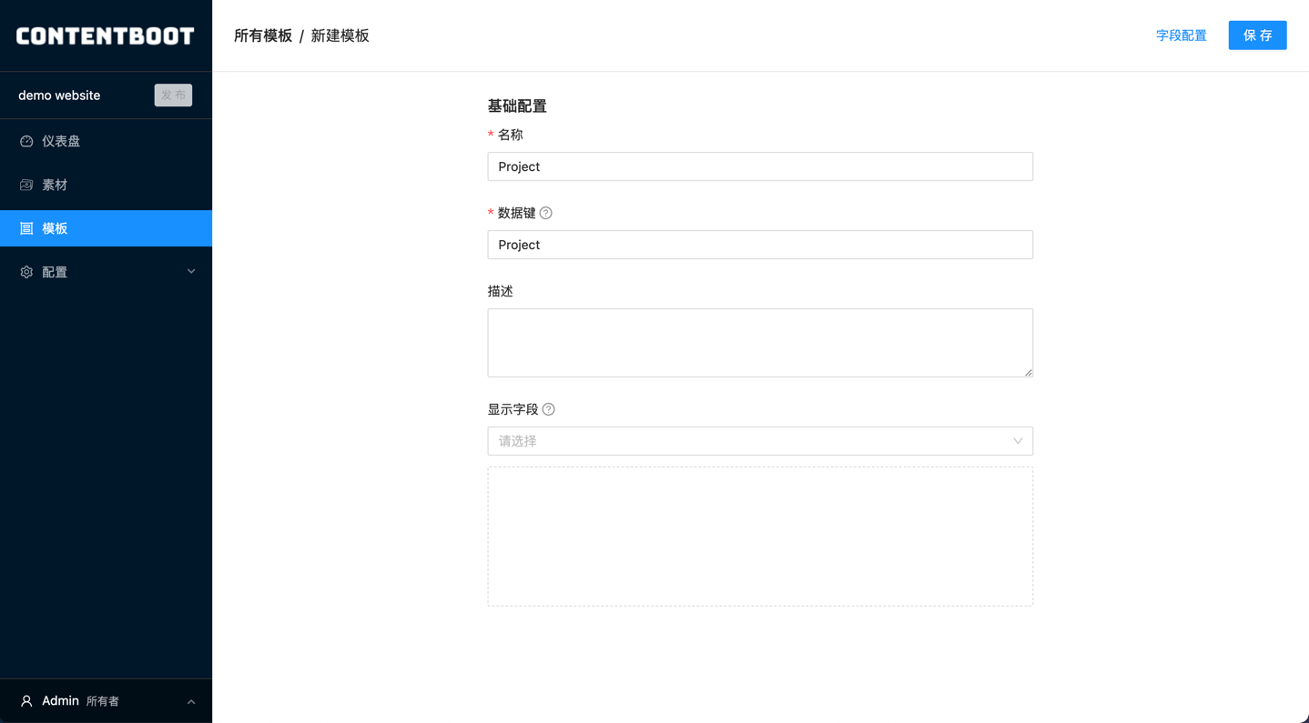Click the demo website project name
The image size is (1309, 723).
(59, 95)
